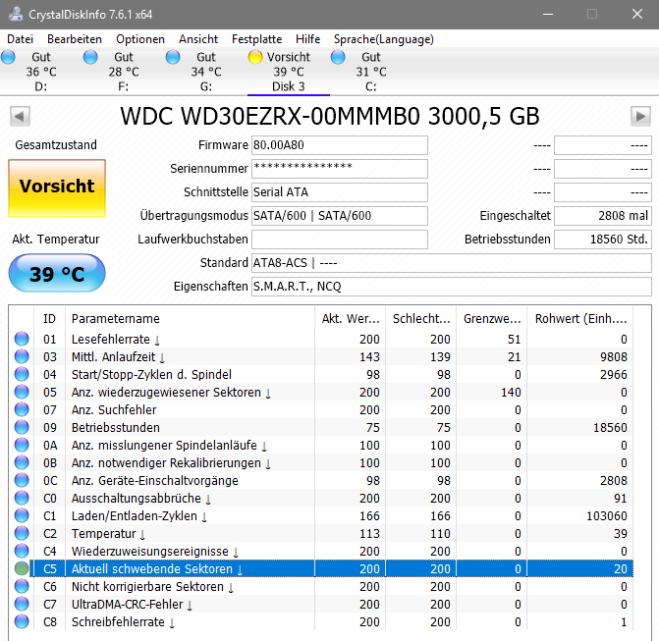Click the Grenzwe... column header
The image size is (659, 641).
point(492,319)
